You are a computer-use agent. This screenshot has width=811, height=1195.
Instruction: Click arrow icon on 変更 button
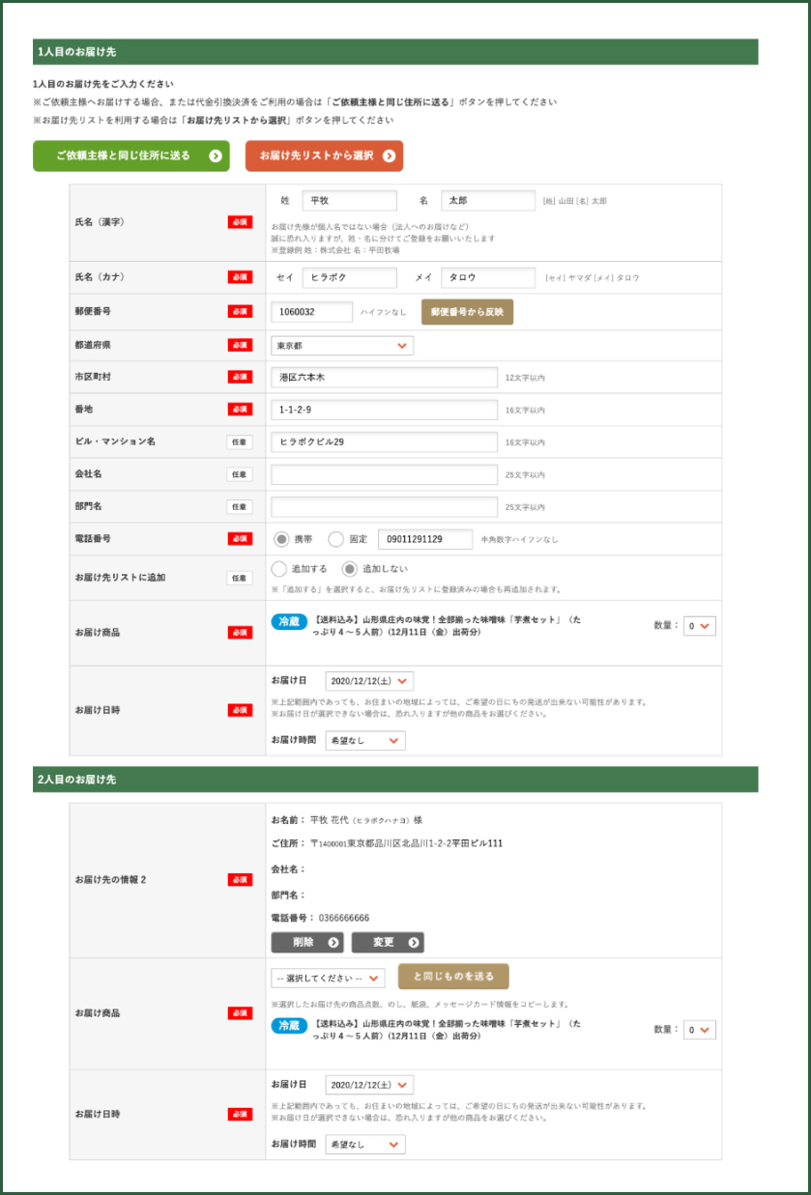414,943
